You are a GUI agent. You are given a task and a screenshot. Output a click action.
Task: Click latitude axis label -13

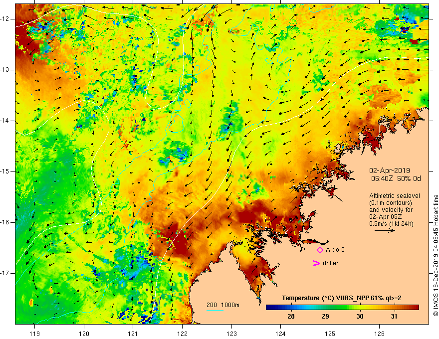point(5,70)
